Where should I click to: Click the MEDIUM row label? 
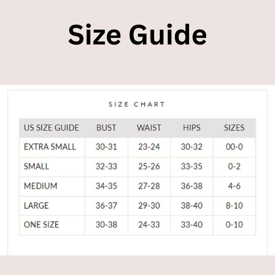pyautogui.click(x=40, y=186)
